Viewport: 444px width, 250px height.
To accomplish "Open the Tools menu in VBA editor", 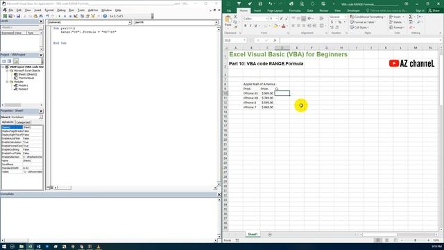I will 81,10.
